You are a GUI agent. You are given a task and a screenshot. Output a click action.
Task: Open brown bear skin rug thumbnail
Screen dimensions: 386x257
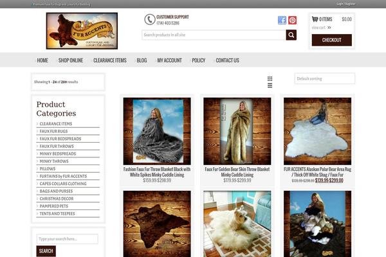point(157,224)
